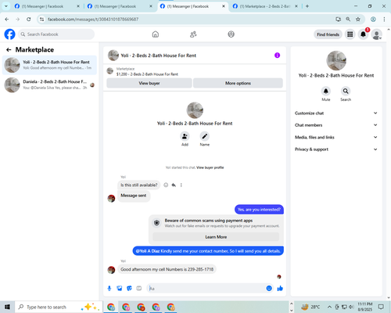Reply to 'Is this still available?' message

point(174,185)
